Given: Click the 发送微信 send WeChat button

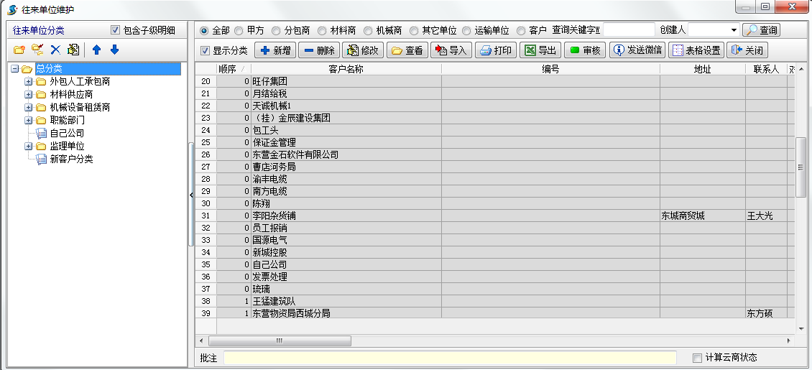Looking at the screenshot, I should click(637, 50).
